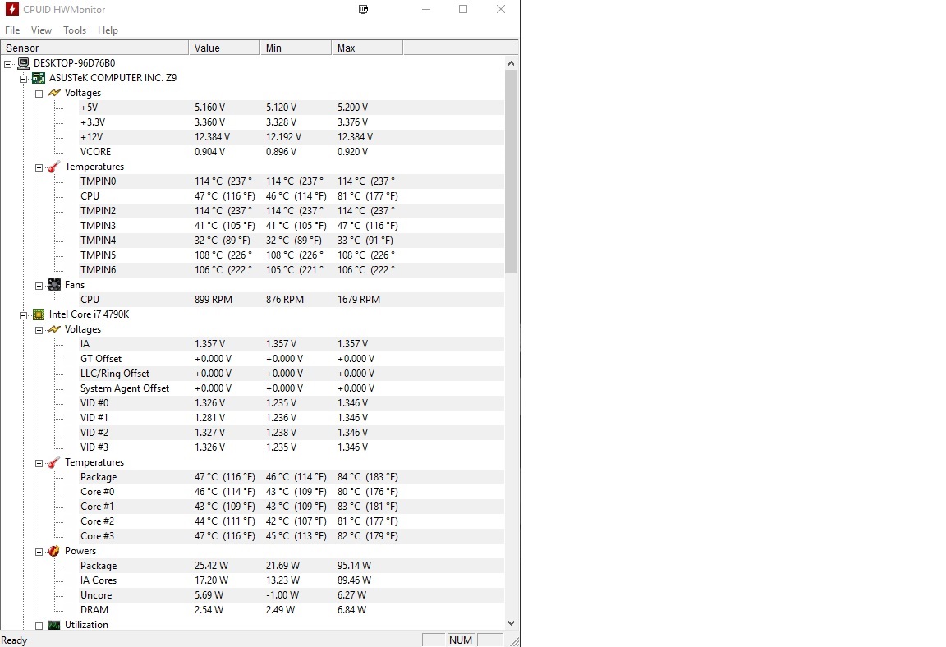Click the scrollbar down arrow
Viewport: 946px width, 647px height.
511,623
